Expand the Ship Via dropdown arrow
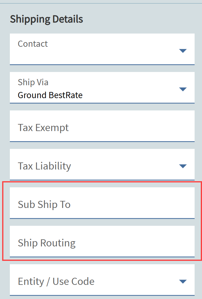The width and height of the screenshot is (202, 299). click(x=183, y=89)
